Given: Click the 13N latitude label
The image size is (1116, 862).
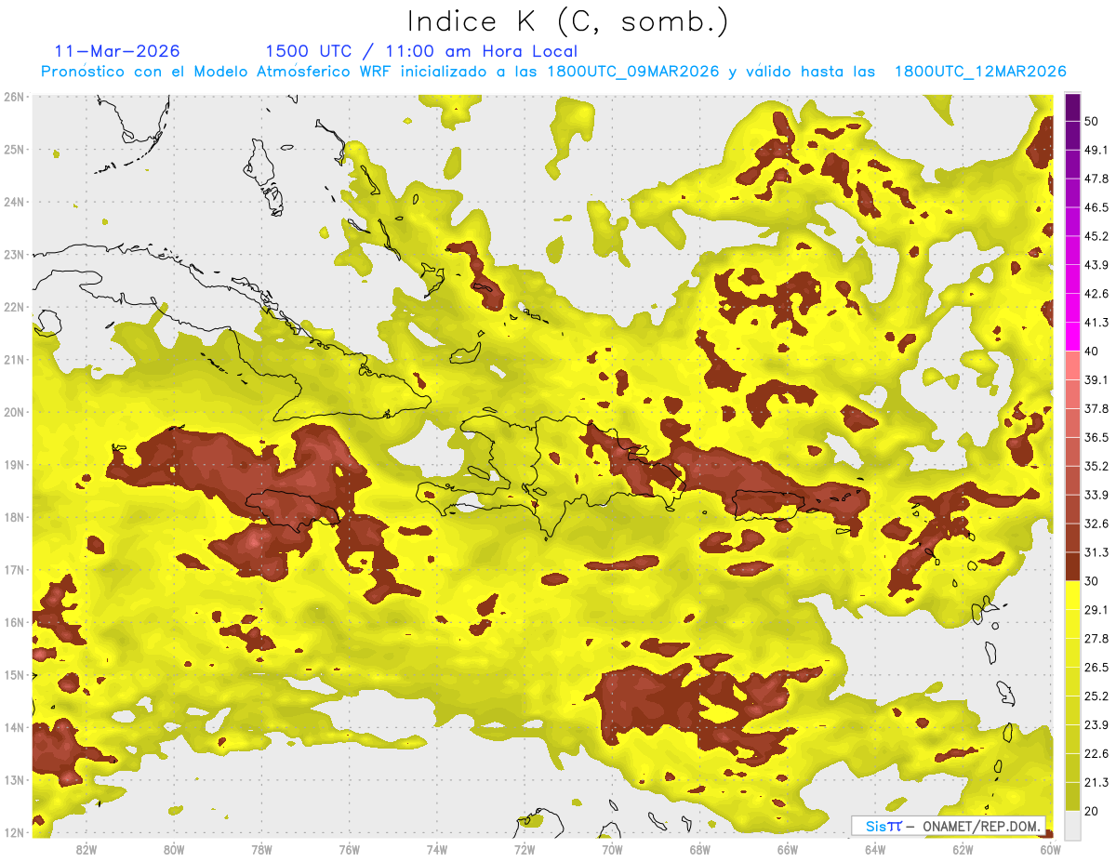Looking at the screenshot, I should (x=15, y=780).
